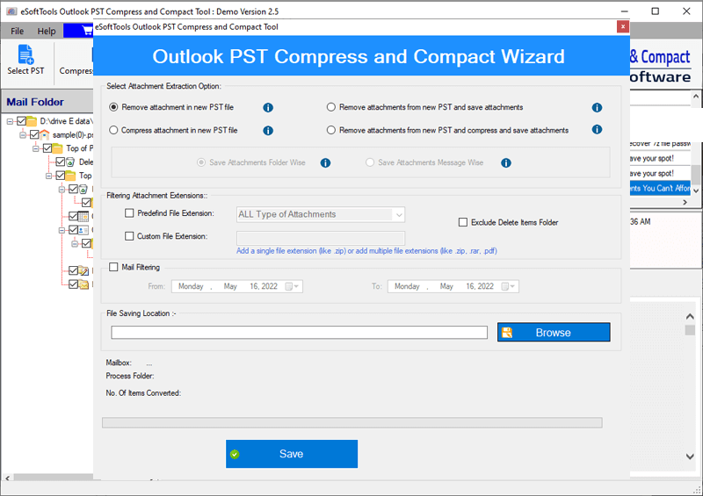Image resolution: width=703 pixels, height=496 pixels.
Task: Click the Select PST toolbar icon
Action: click(25, 54)
